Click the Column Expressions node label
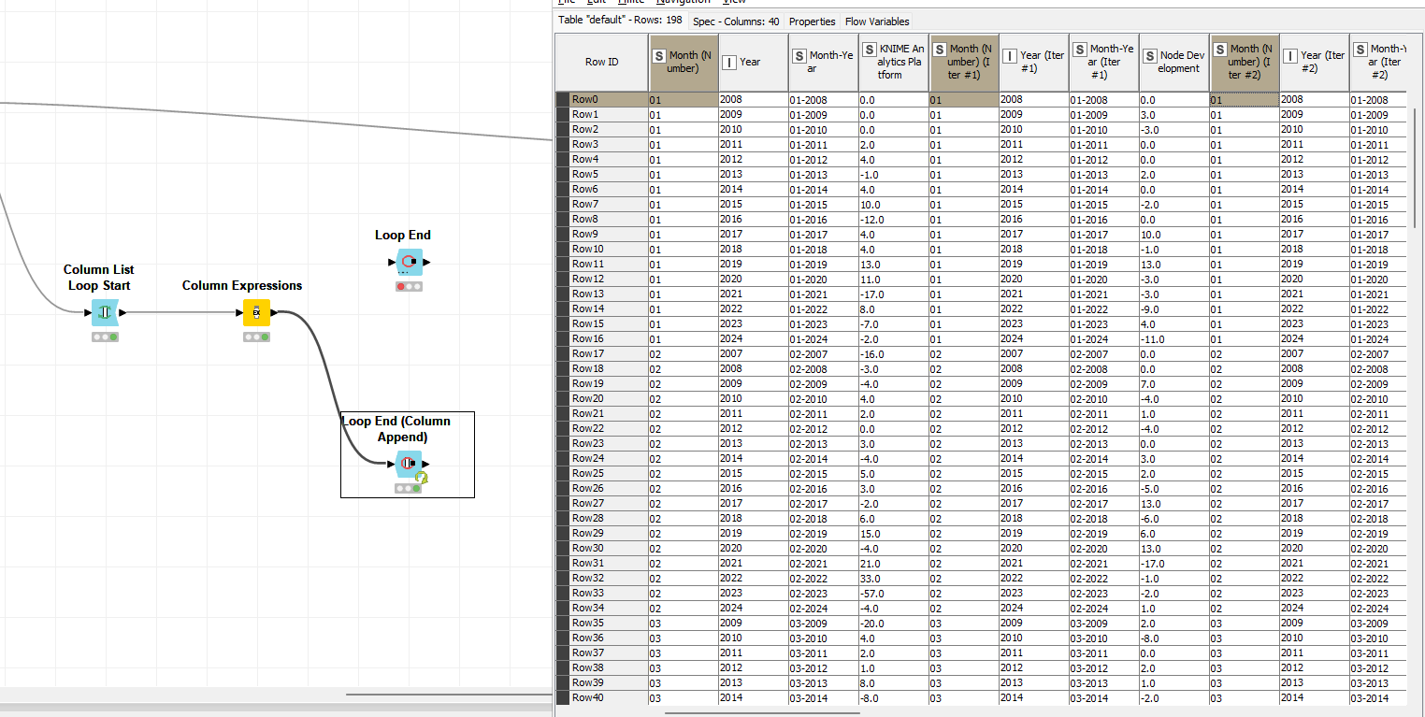 click(242, 285)
